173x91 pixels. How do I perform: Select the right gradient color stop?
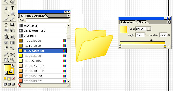(165, 46)
